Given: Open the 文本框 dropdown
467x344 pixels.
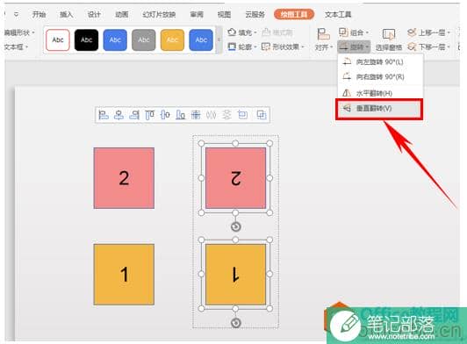Looking at the screenshot, I should [x=17, y=47].
